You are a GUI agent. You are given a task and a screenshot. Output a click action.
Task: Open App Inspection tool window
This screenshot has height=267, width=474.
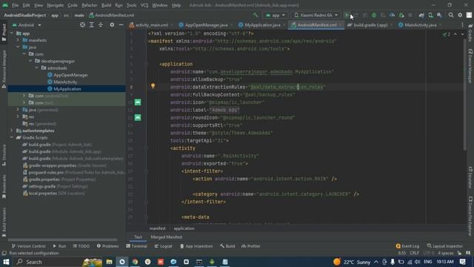click(x=196, y=246)
